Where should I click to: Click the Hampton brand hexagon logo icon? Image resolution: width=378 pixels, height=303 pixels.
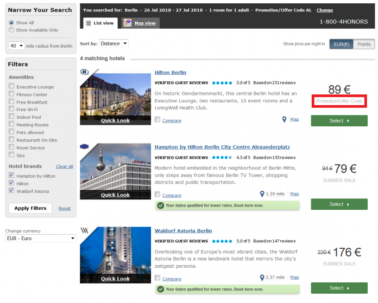click(84, 146)
